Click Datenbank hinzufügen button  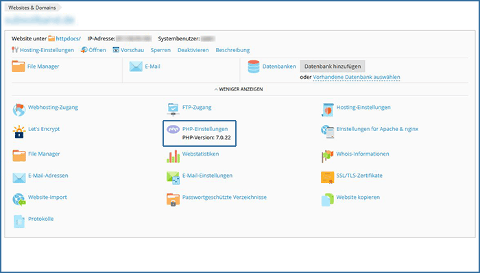[333, 67]
